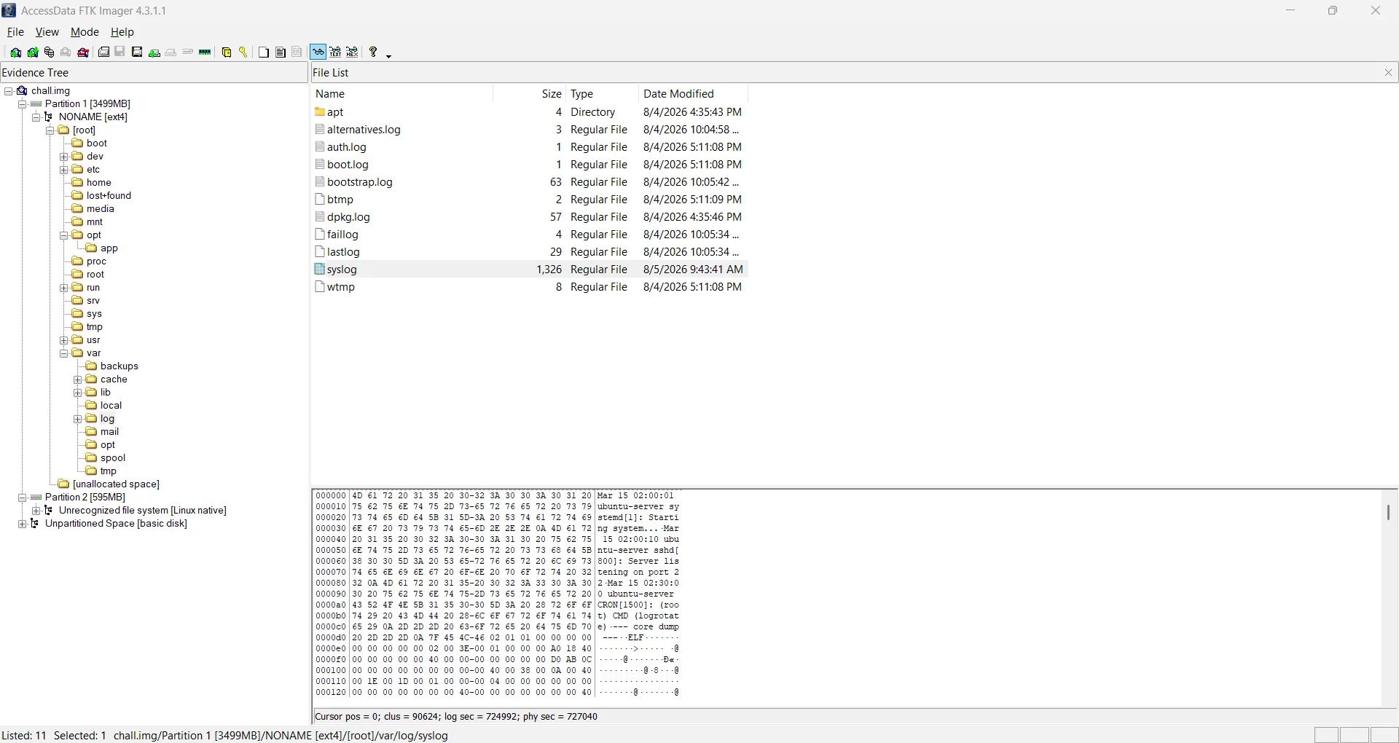Click the Export Disk Image icon
This screenshot has width=1399, height=743.
(x=120, y=52)
